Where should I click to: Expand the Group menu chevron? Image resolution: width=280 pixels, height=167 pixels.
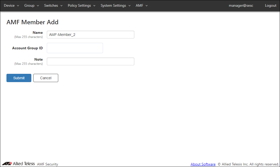tap(38, 6)
